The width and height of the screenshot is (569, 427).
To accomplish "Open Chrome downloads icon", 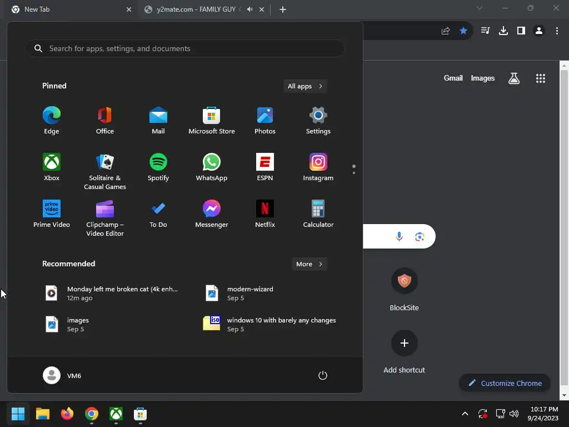I will tap(503, 31).
